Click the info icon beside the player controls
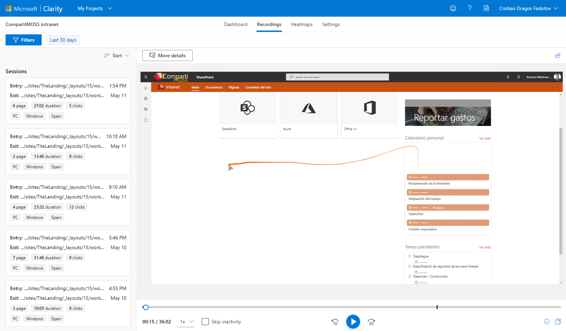The width and height of the screenshot is (566, 331). pyautogui.click(x=547, y=322)
